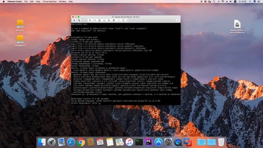Click the Ubuntu 64-bit Server 16.04.2 window title

(x=127, y=17)
